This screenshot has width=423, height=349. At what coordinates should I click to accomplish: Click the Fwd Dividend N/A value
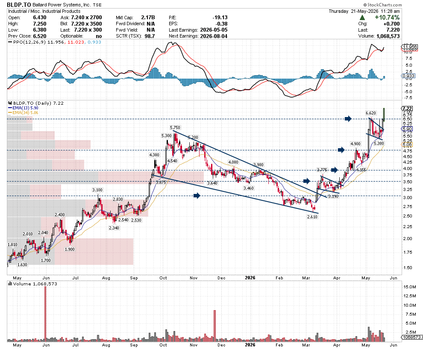151,24
